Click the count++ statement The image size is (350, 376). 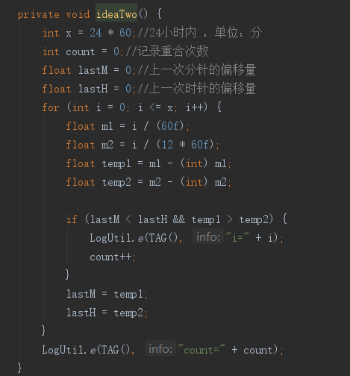coord(113,257)
